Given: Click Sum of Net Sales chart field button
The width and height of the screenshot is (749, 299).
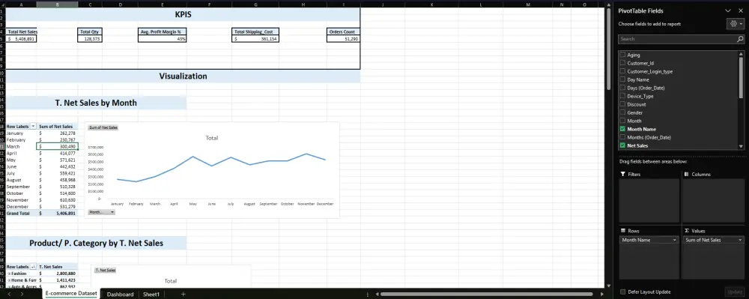Looking at the screenshot, I should coord(103,127).
